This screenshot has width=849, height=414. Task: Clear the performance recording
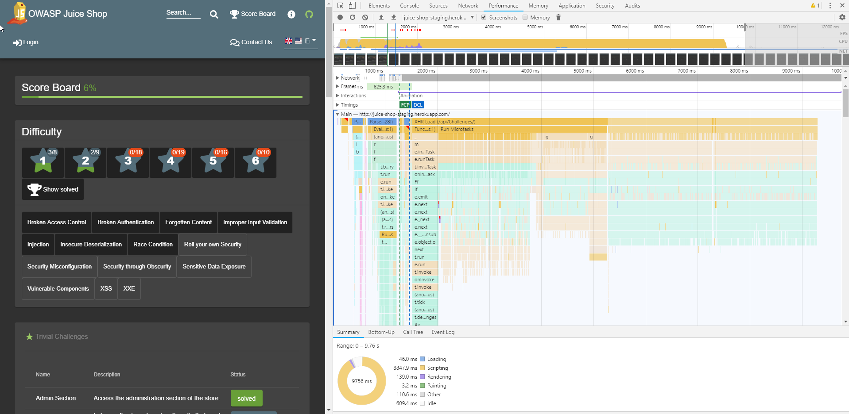365,17
